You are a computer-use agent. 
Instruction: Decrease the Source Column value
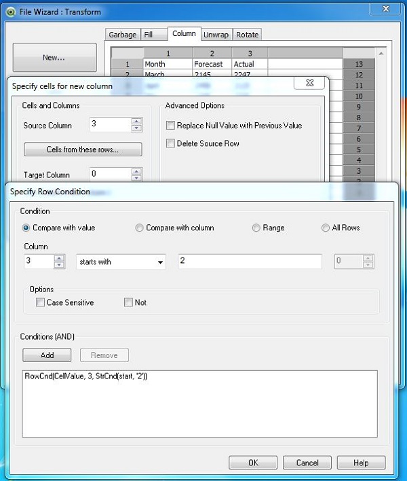coord(136,128)
